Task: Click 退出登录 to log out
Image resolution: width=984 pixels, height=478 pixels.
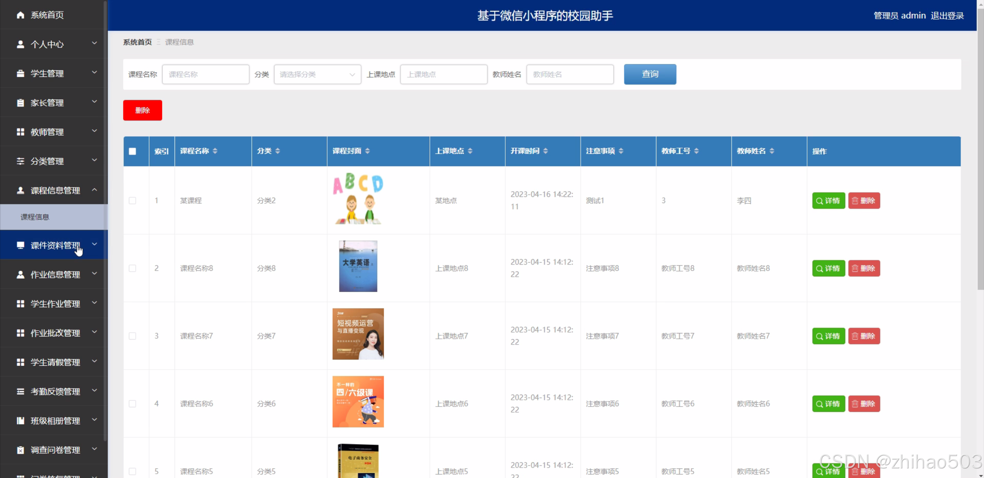Action: 947,15
